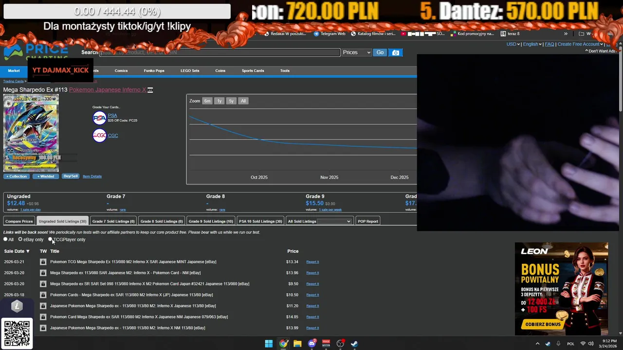Click lock icon for the $13.96 sale row

tap(43, 273)
